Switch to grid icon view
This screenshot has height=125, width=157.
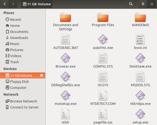tap(152, 4)
